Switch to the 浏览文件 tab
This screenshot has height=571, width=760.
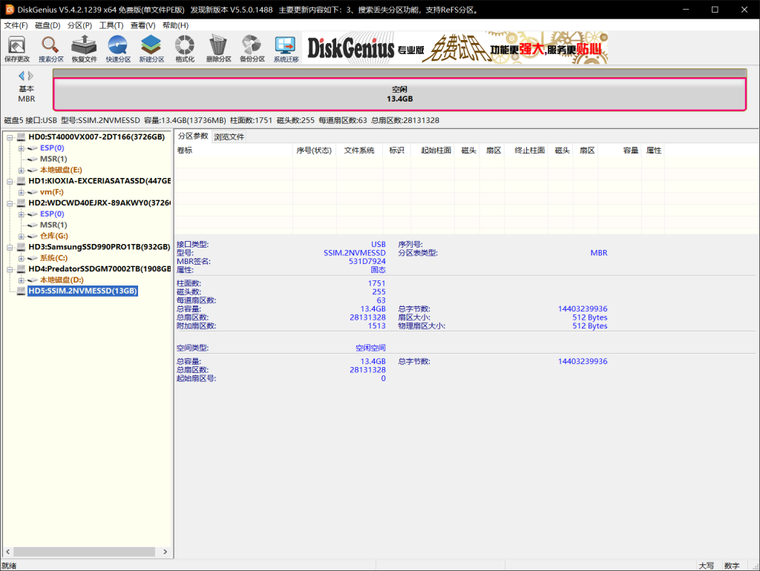pos(229,136)
